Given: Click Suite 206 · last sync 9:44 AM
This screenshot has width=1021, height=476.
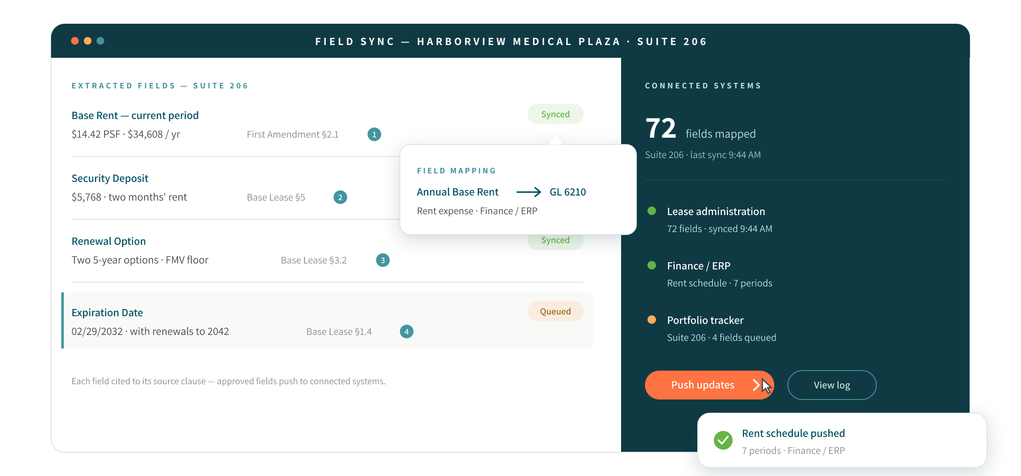Looking at the screenshot, I should (x=703, y=155).
